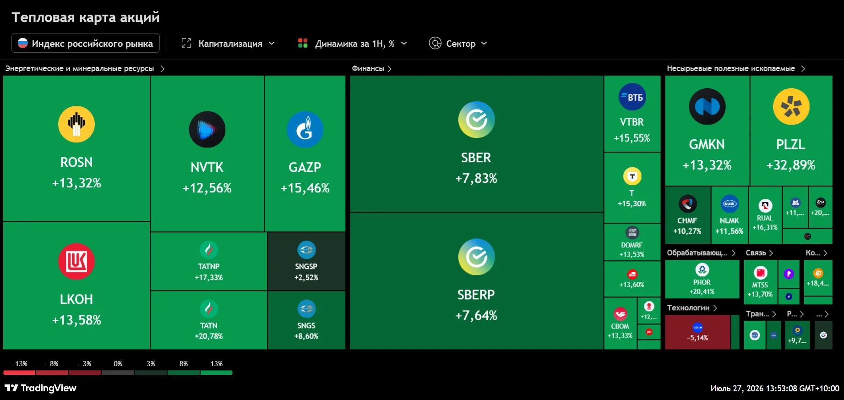Image resolution: width=844 pixels, height=400 pixels.
Task: Click the NLMK logo icon
Action: click(730, 204)
